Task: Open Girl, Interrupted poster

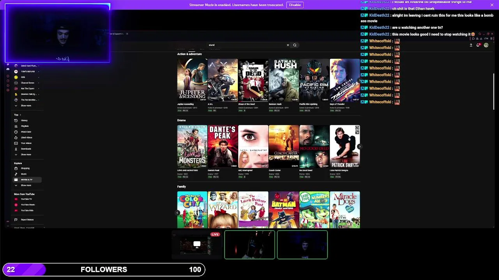Action: [x=253, y=146]
